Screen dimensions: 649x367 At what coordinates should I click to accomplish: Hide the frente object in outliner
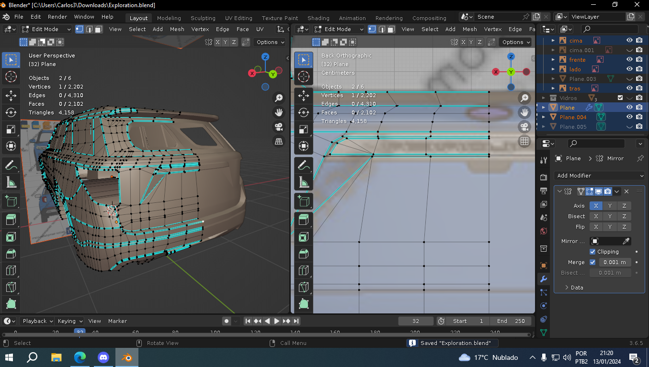tap(629, 60)
